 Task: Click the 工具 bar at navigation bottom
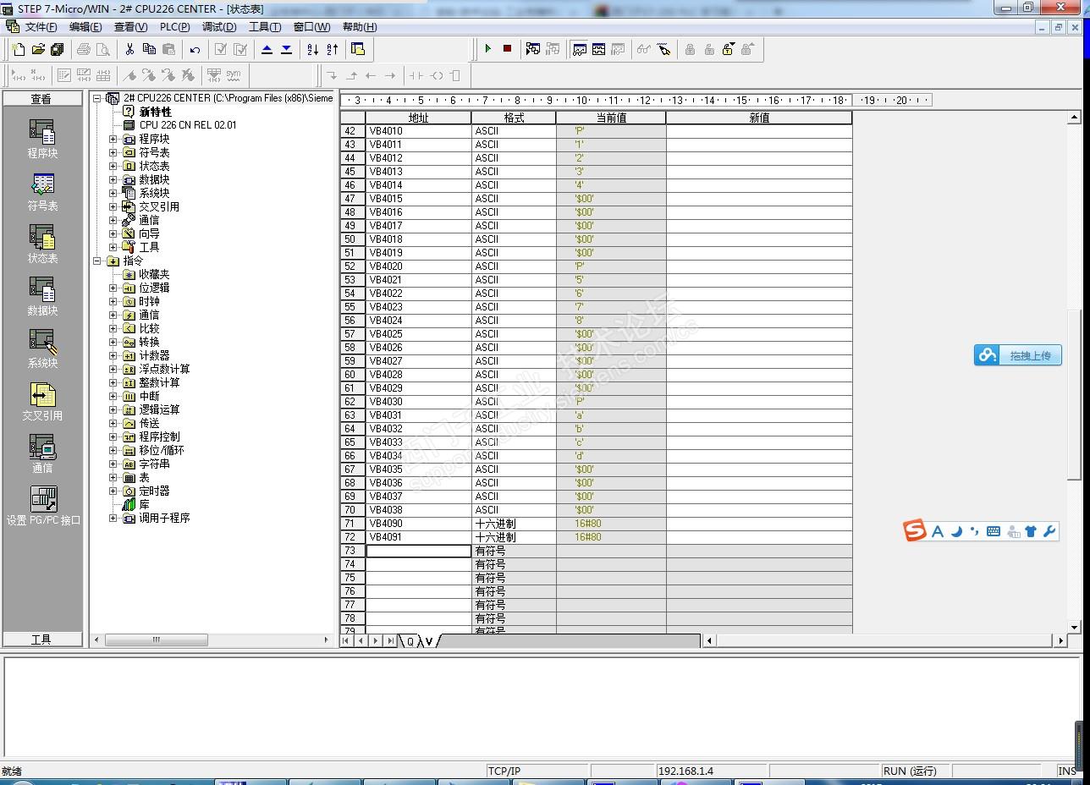tap(42, 640)
